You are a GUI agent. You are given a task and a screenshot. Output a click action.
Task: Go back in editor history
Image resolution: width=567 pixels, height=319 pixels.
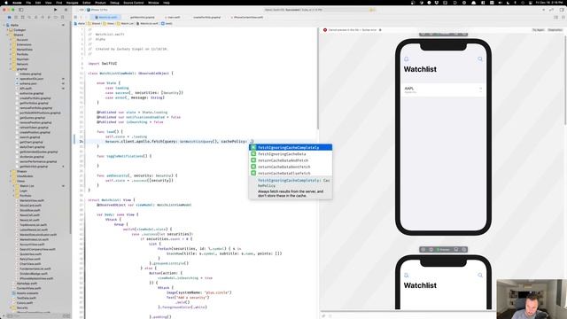tap(81, 17)
